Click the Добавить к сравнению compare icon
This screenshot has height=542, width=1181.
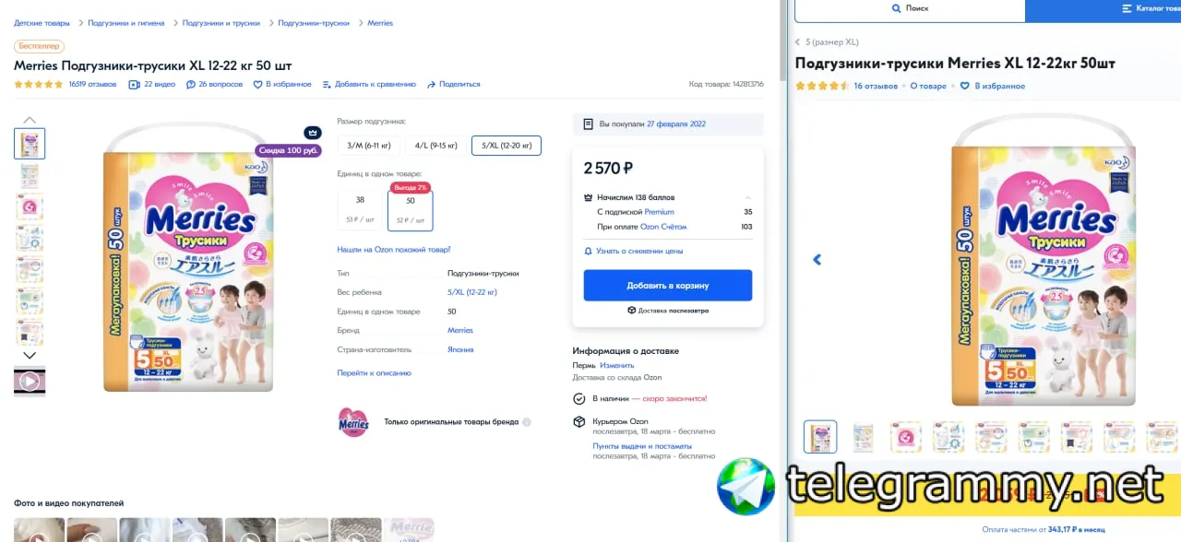click(x=327, y=84)
